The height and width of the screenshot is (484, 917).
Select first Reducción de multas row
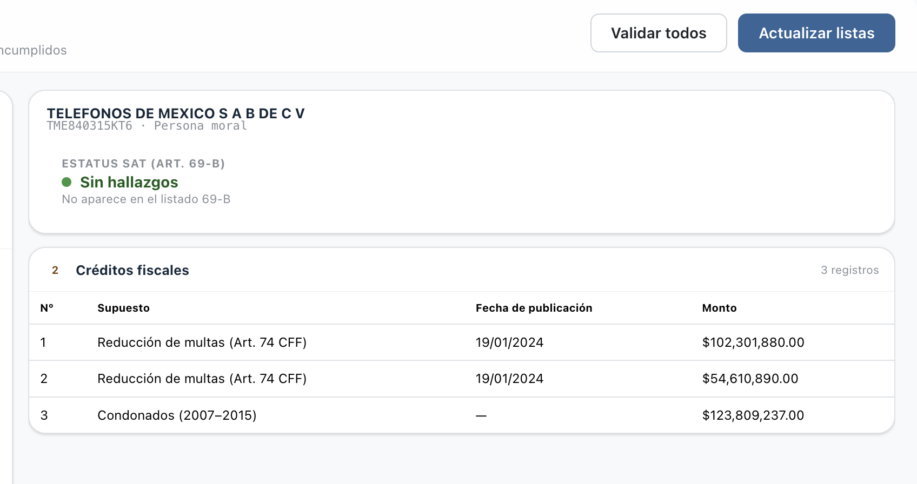(462, 342)
